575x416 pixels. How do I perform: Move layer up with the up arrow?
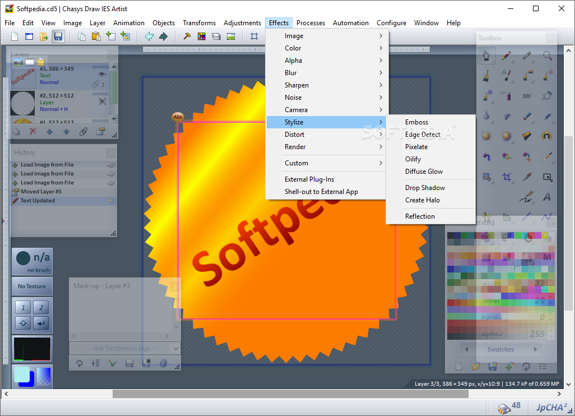click(x=49, y=131)
